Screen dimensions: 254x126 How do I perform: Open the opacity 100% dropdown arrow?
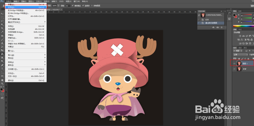pyautogui.click(x=58, y=6)
